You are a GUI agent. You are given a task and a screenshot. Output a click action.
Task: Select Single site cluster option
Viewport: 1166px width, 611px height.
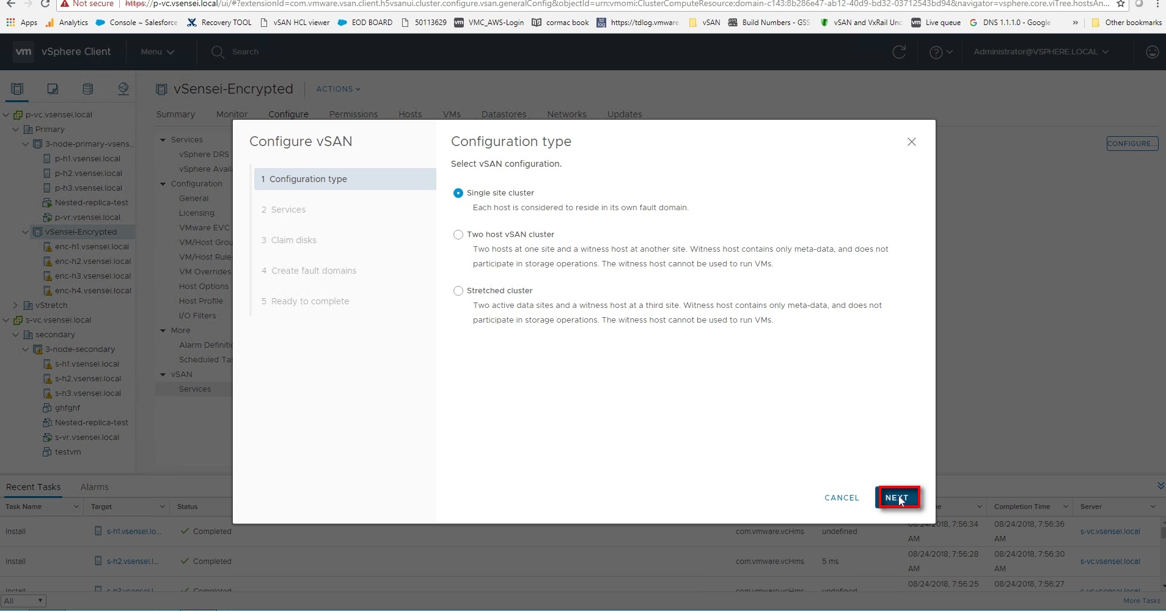click(x=458, y=193)
